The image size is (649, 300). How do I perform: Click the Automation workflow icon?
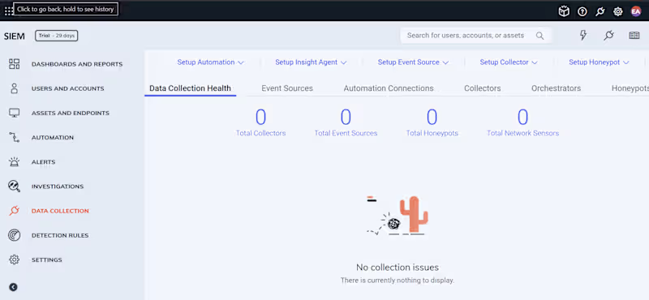(14, 137)
